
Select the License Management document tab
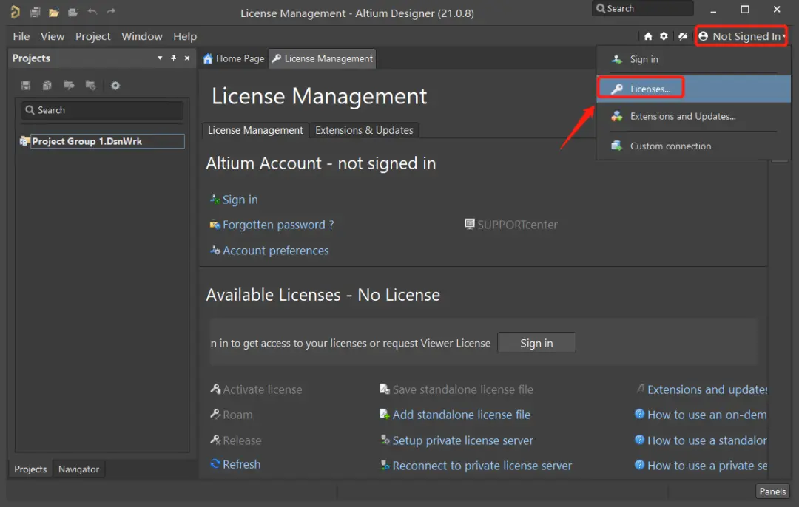(322, 58)
